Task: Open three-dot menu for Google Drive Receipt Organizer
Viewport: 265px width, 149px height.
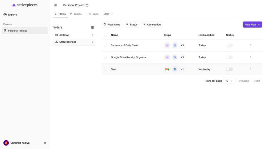Action: (251, 57)
